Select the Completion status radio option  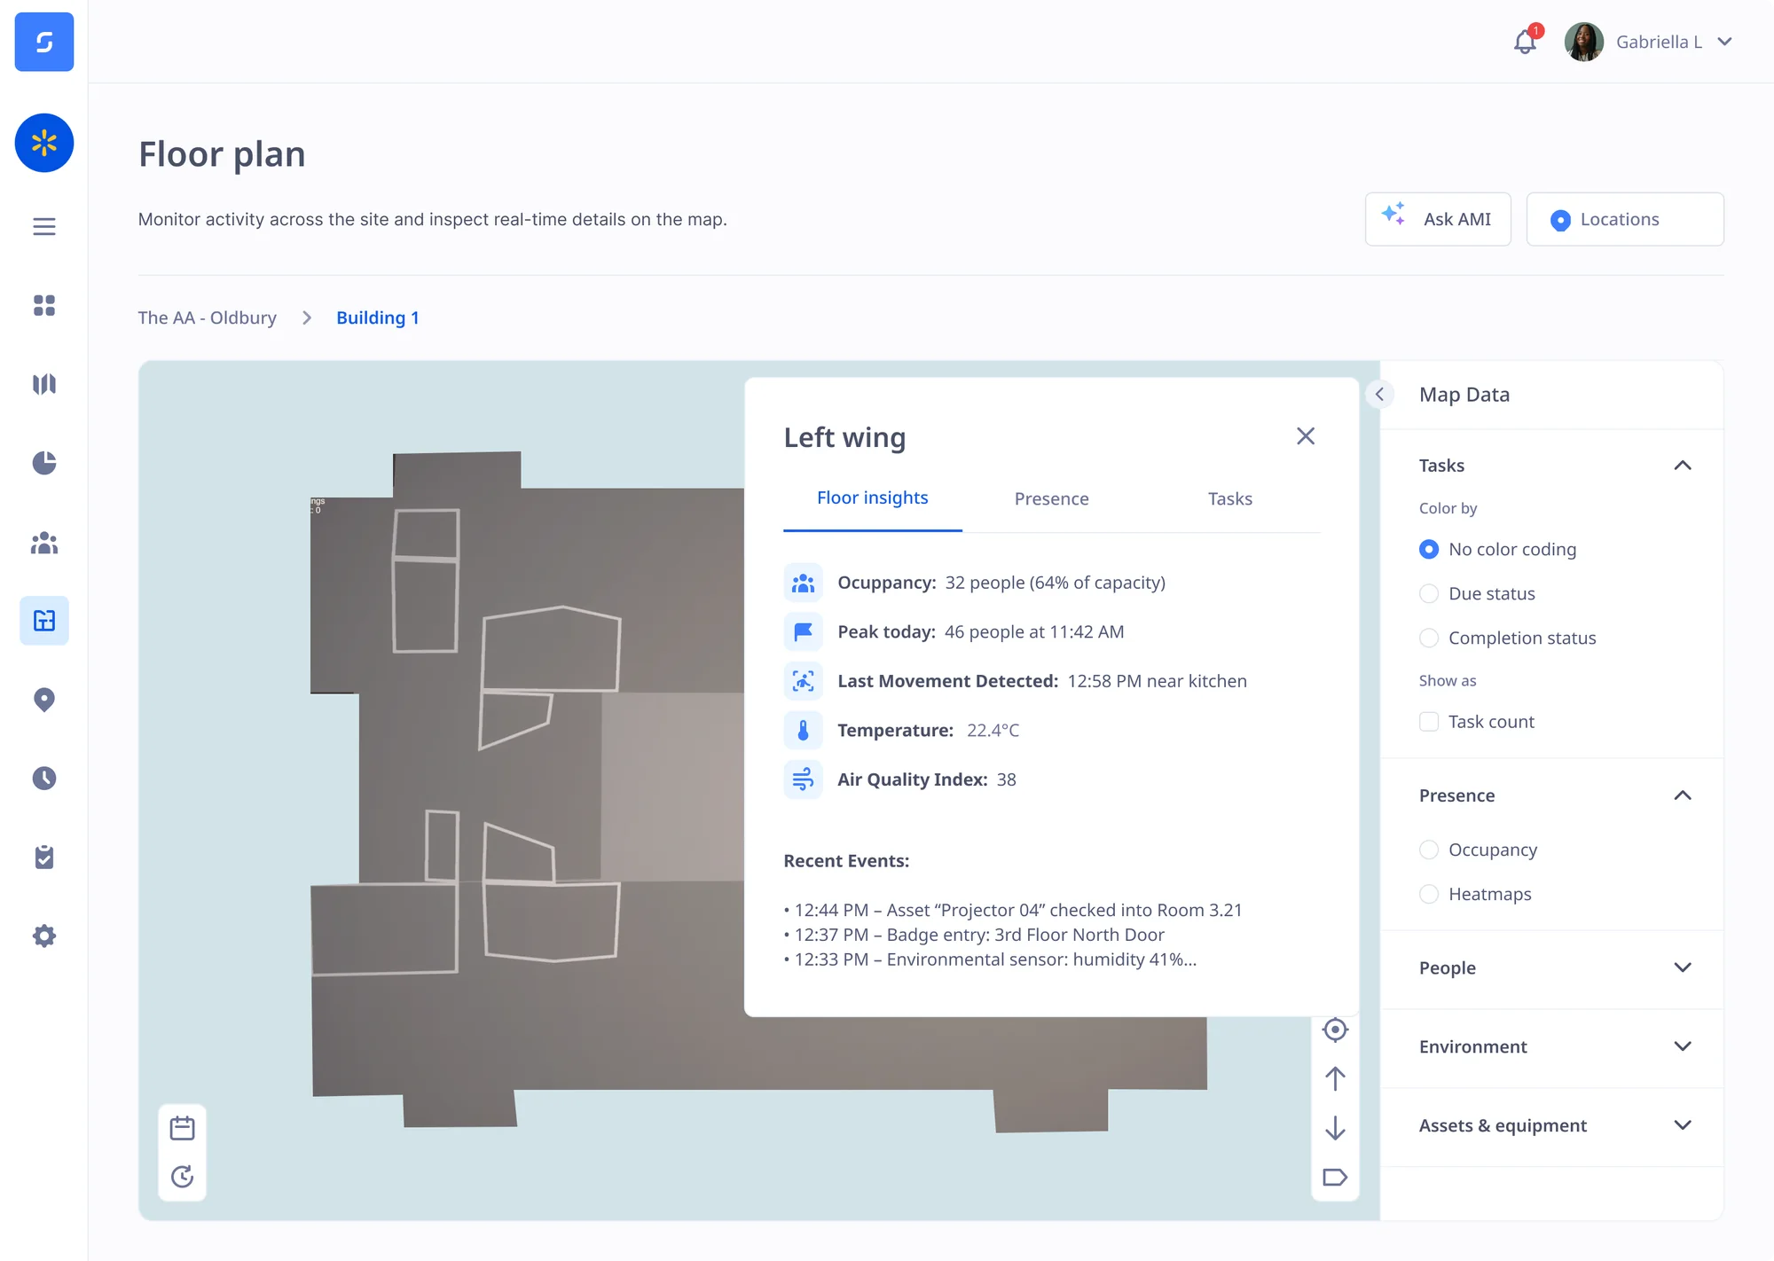(1429, 638)
